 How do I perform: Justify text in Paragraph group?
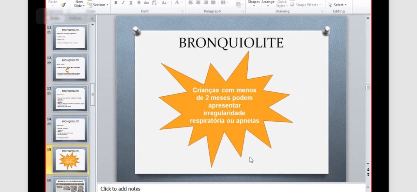pyautogui.click(x=213, y=2)
